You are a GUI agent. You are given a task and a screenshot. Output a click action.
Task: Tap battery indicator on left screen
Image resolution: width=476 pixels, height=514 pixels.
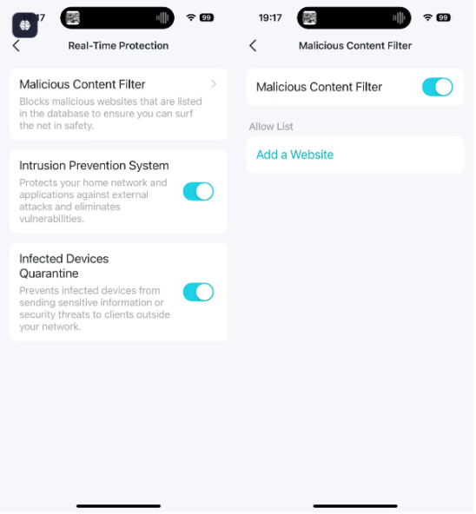(x=207, y=17)
